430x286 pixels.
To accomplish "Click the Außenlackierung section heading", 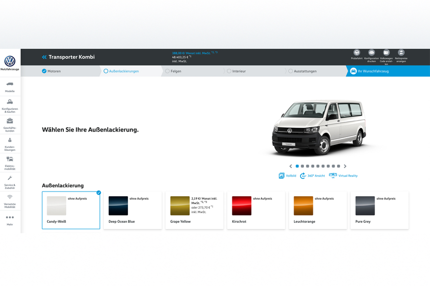I will point(63,185).
